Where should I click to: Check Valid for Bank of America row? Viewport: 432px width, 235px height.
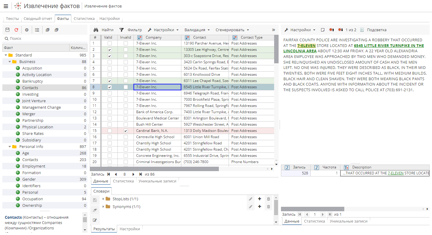pos(110,112)
